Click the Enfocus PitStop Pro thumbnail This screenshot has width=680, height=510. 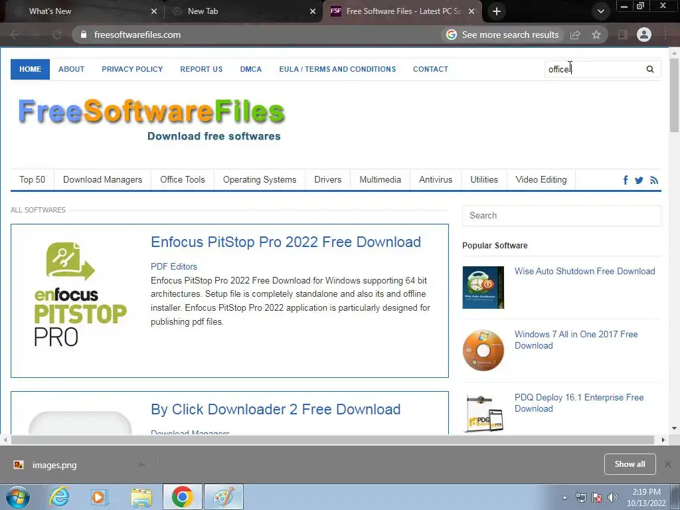coord(80,295)
